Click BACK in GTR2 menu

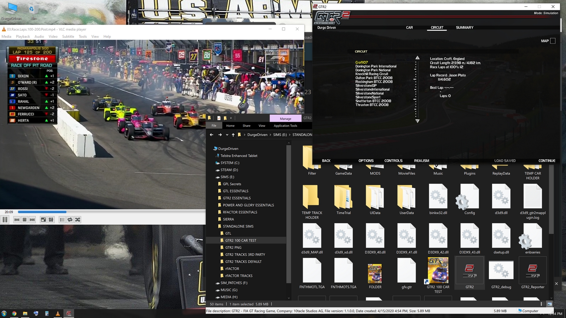(x=326, y=161)
